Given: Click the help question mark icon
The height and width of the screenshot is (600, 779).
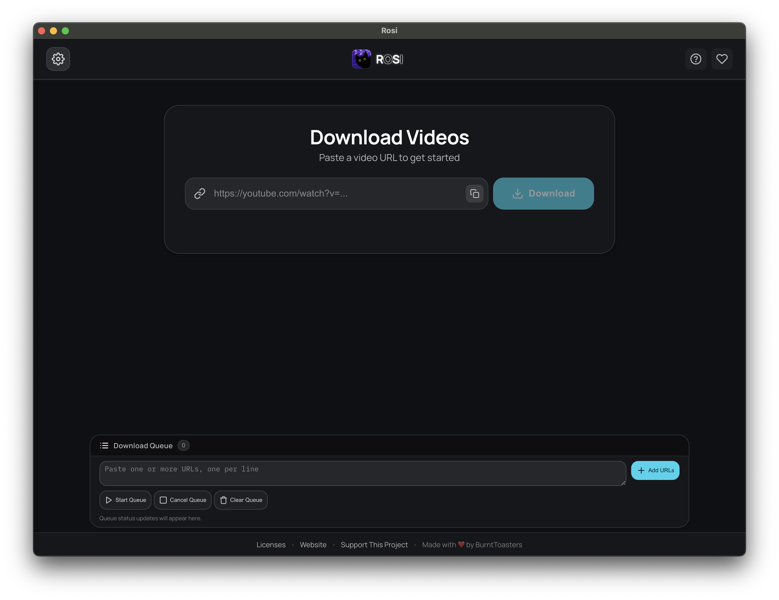Looking at the screenshot, I should click(695, 59).
